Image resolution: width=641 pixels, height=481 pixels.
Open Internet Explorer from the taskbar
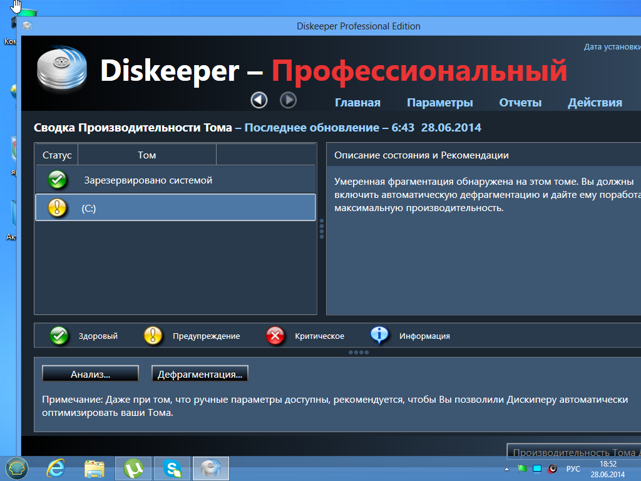pos(56,468)
